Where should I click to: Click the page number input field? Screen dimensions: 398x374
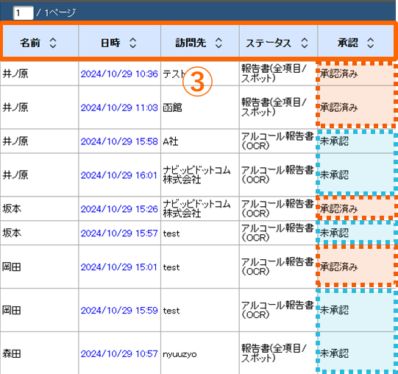pos(23,13)
